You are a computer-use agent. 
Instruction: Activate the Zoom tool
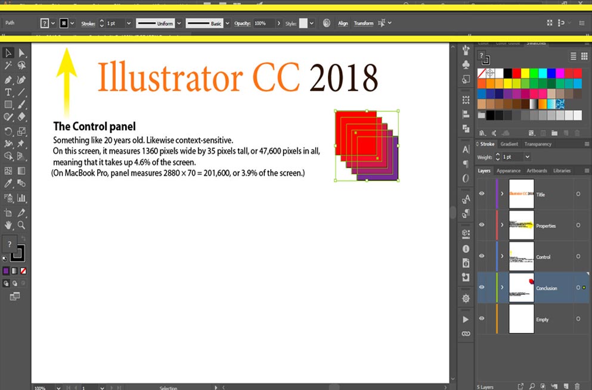[x=21, y=225]
